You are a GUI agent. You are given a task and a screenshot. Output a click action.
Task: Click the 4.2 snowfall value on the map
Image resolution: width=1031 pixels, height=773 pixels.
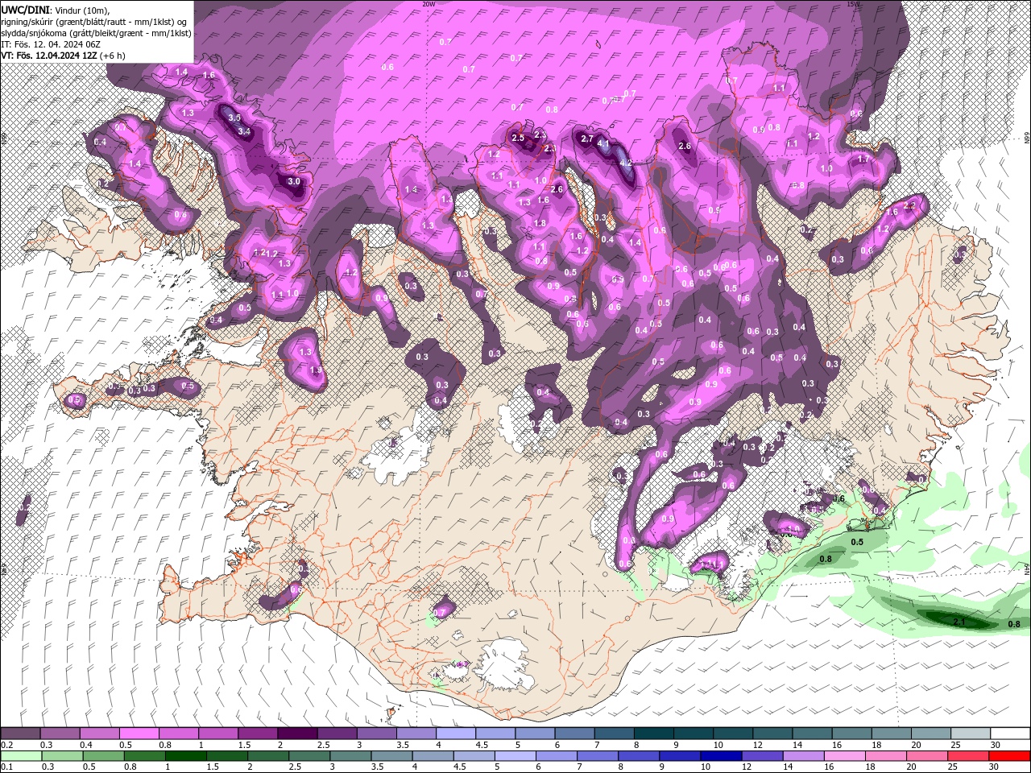click(626, 162)
